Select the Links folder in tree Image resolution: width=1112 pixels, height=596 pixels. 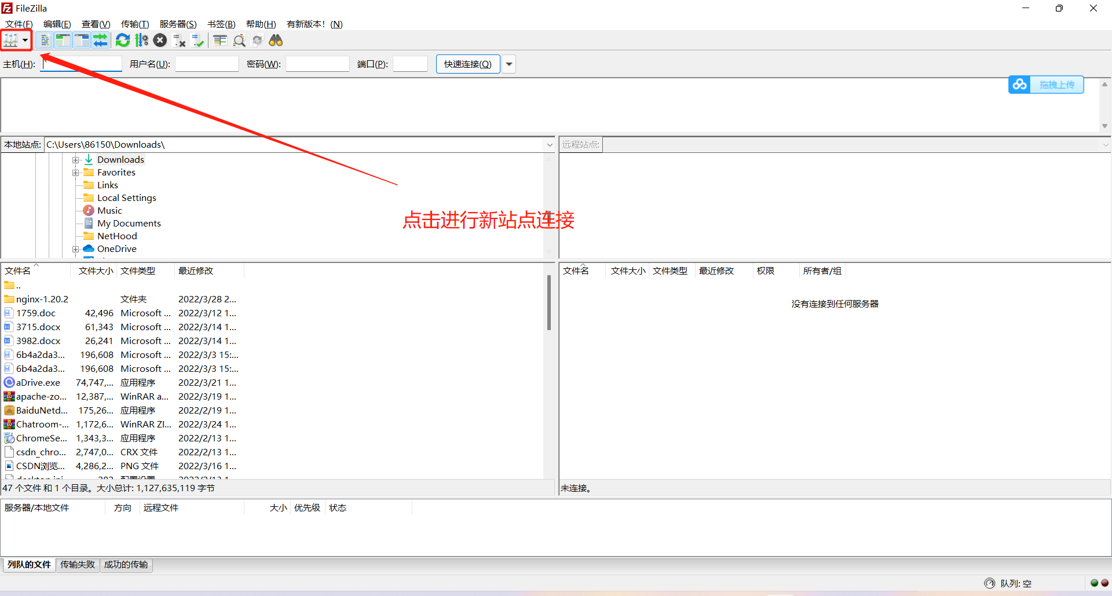pos(108,185)
